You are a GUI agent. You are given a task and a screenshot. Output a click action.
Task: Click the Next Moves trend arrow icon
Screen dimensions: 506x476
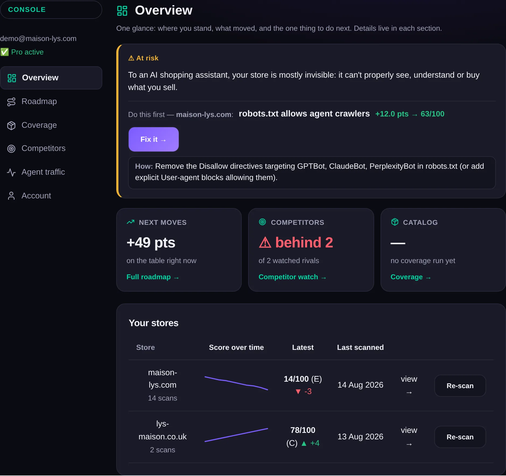(x=131, y=222)
